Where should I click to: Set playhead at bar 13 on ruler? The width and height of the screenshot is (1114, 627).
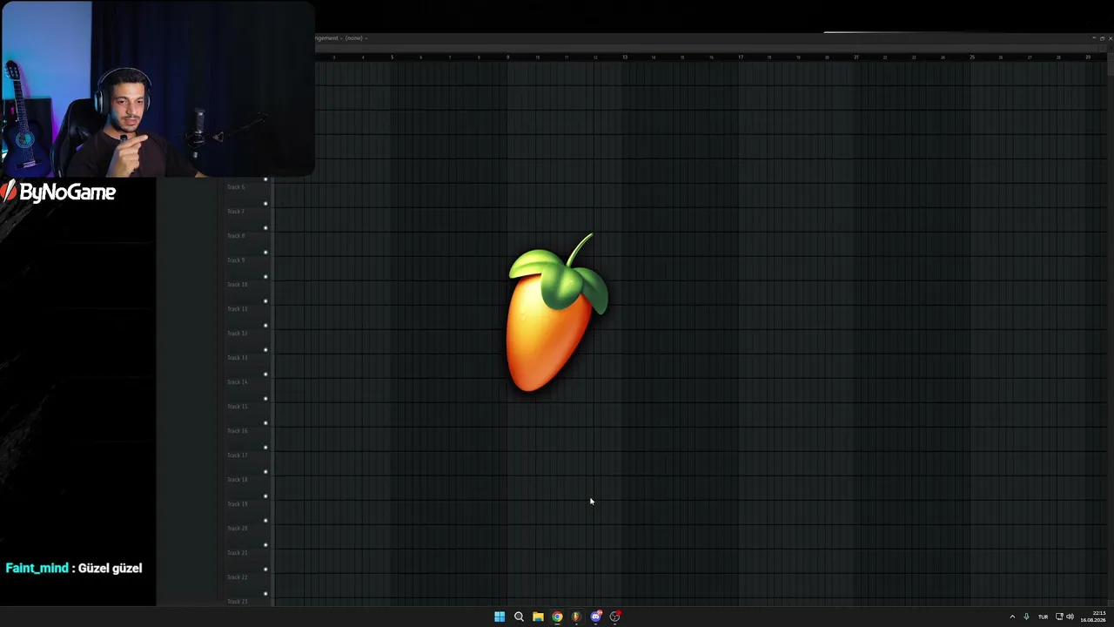pyautogui.click(x=624, y=57)
